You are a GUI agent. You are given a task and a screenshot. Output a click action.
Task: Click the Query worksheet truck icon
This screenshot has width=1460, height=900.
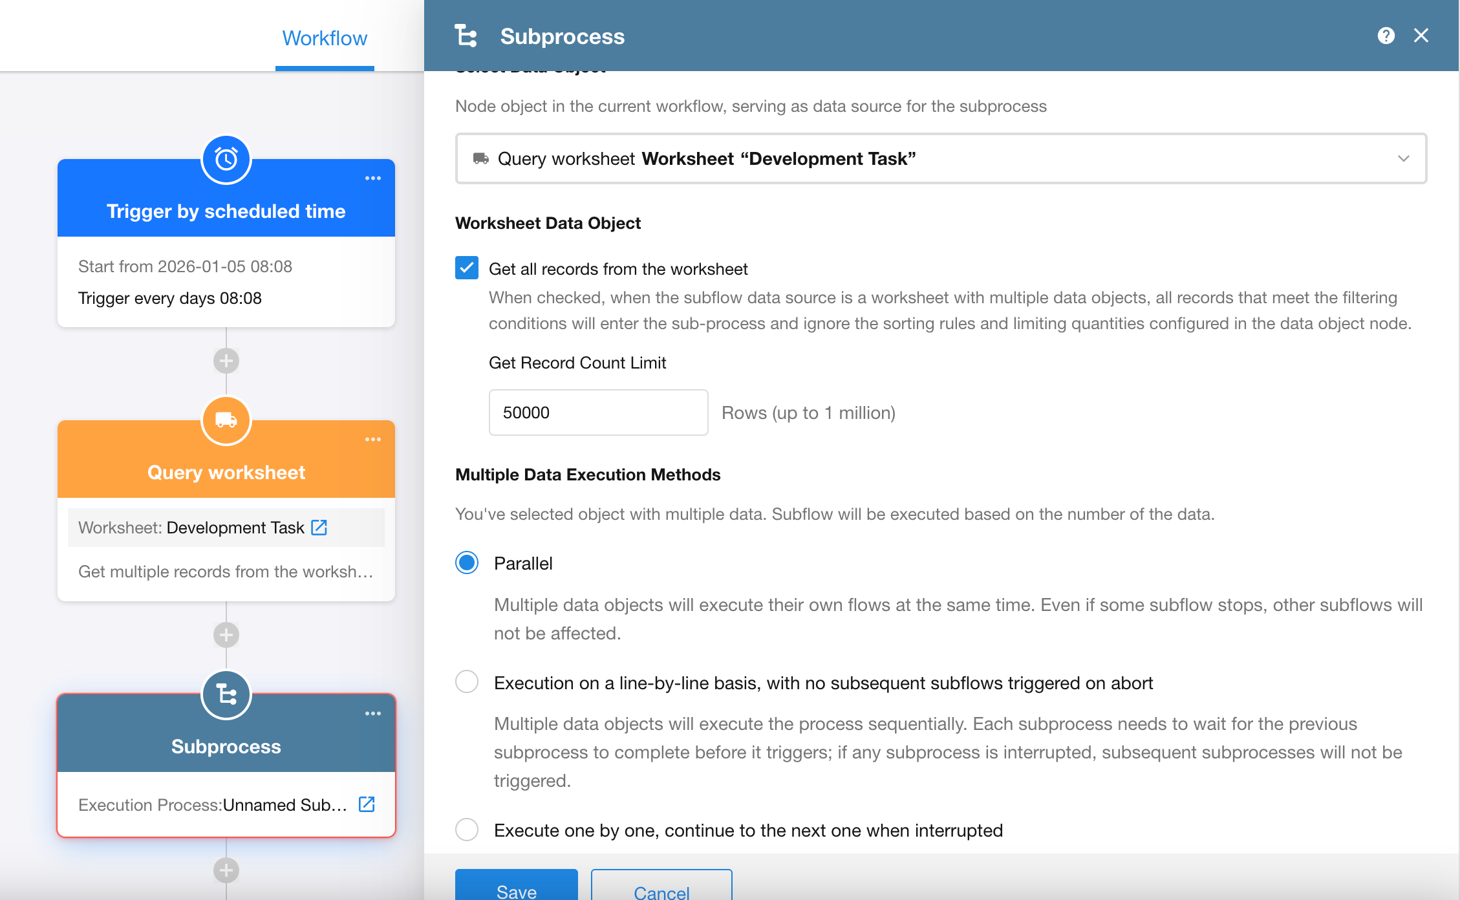pos(226,420)
